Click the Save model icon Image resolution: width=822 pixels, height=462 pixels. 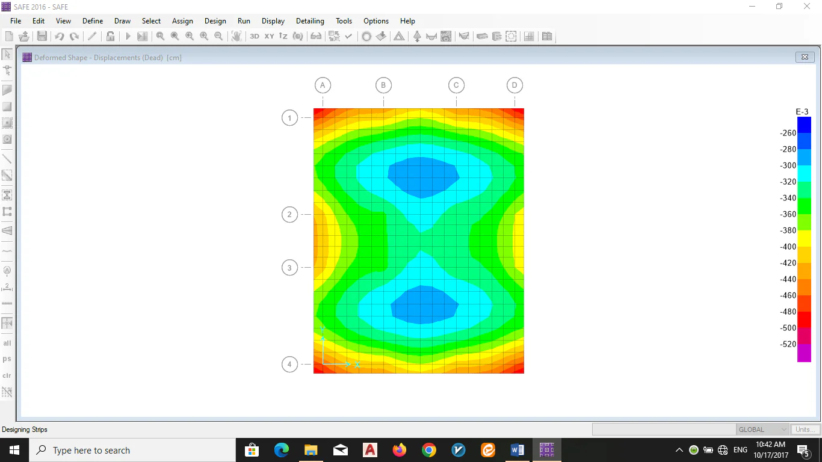click(42, 36)
